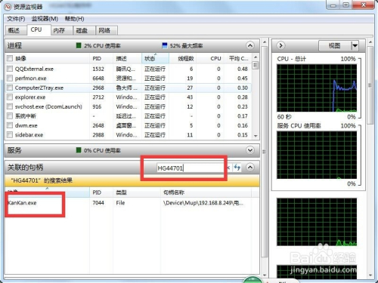Click the process list vertical scrollbar down arrow
378x283 pixels.
(256, 136)
